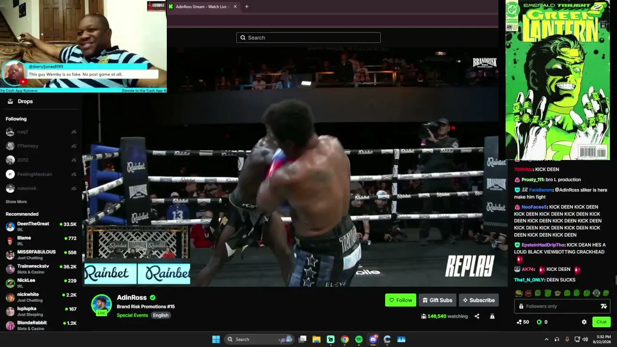Open a new browser tab
The image size is (617, 347).
pos(247,7)
